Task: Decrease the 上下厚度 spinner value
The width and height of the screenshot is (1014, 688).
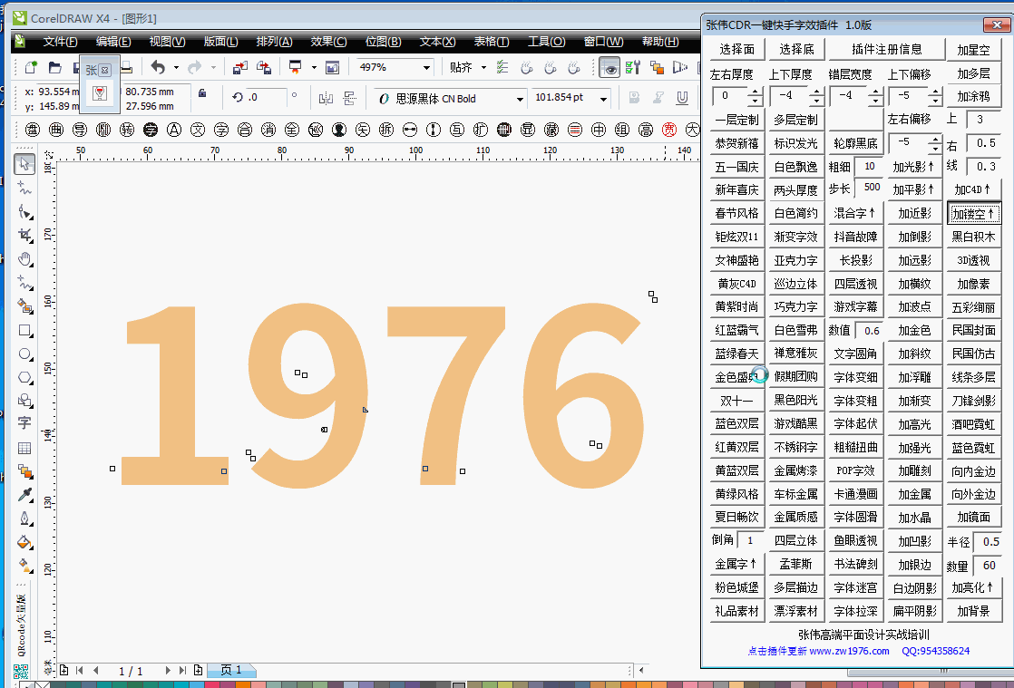Action: point(816,102)
